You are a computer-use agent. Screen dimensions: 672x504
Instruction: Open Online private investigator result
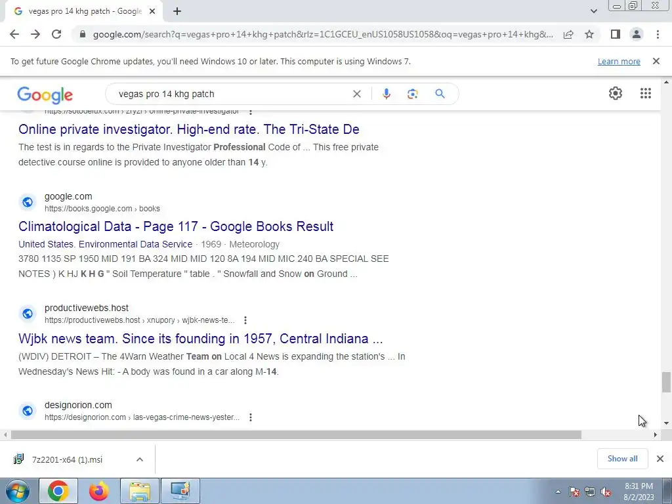(189, 129)
